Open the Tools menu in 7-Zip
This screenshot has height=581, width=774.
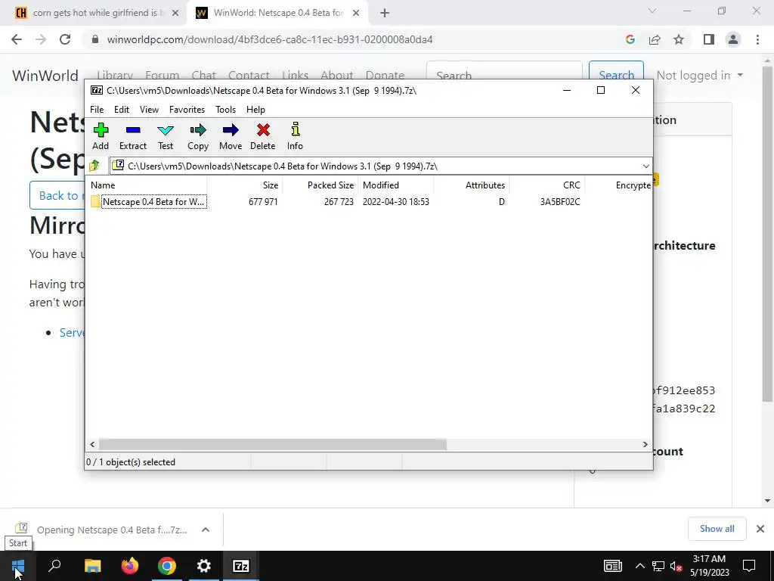(x=225, y=110)
